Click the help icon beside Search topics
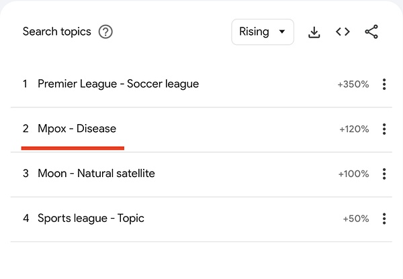The height and width of the screenshot is (279, 403). [105, 32]
